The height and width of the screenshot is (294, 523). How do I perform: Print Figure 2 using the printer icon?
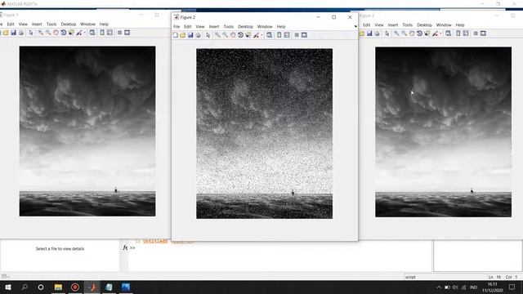[x=198, y=35]
